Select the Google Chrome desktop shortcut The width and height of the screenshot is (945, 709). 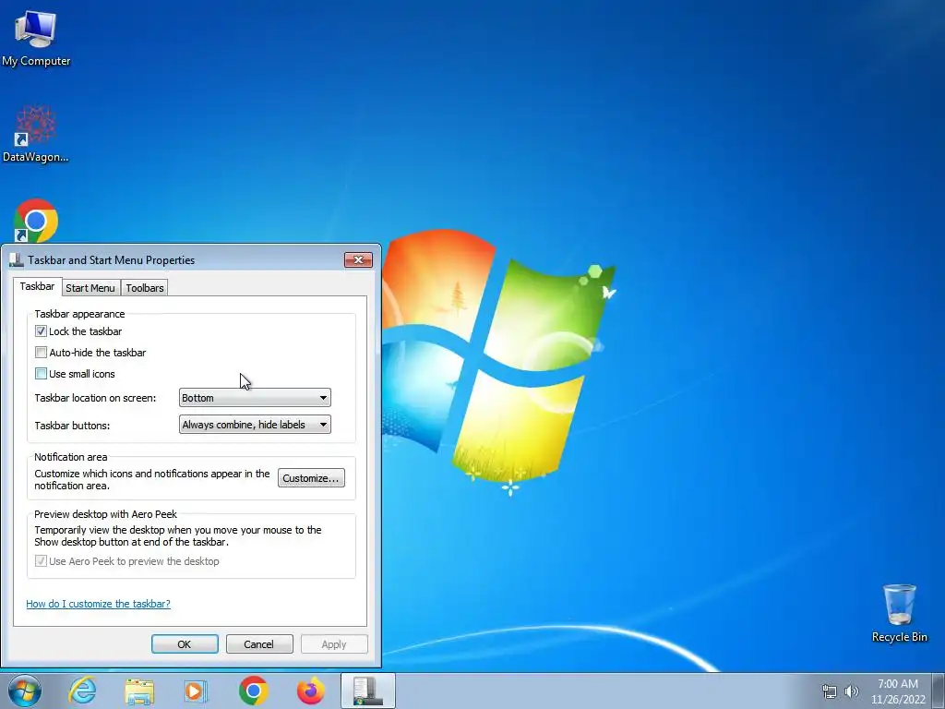pyautogui.click(x=36, y=221)
